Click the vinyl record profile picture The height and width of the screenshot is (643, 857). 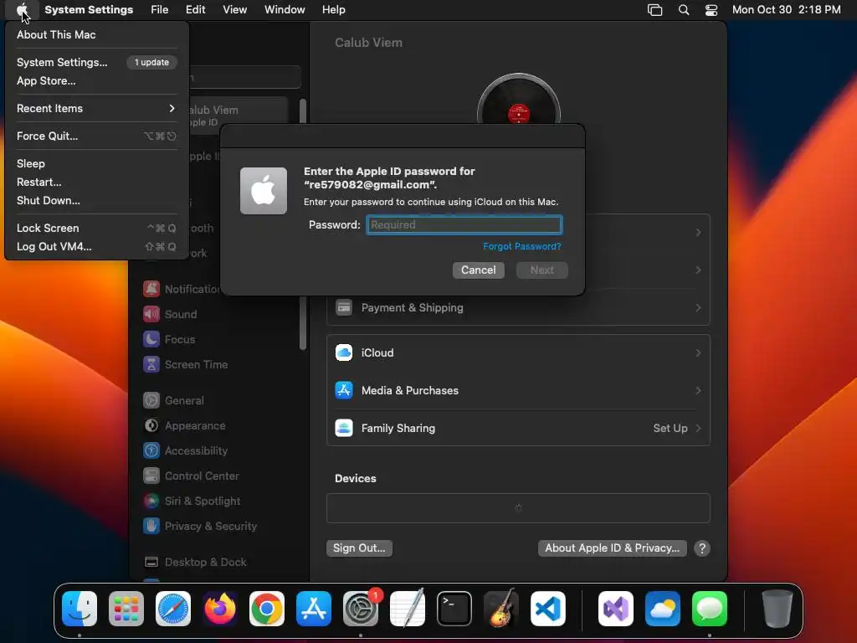(519, 100)
